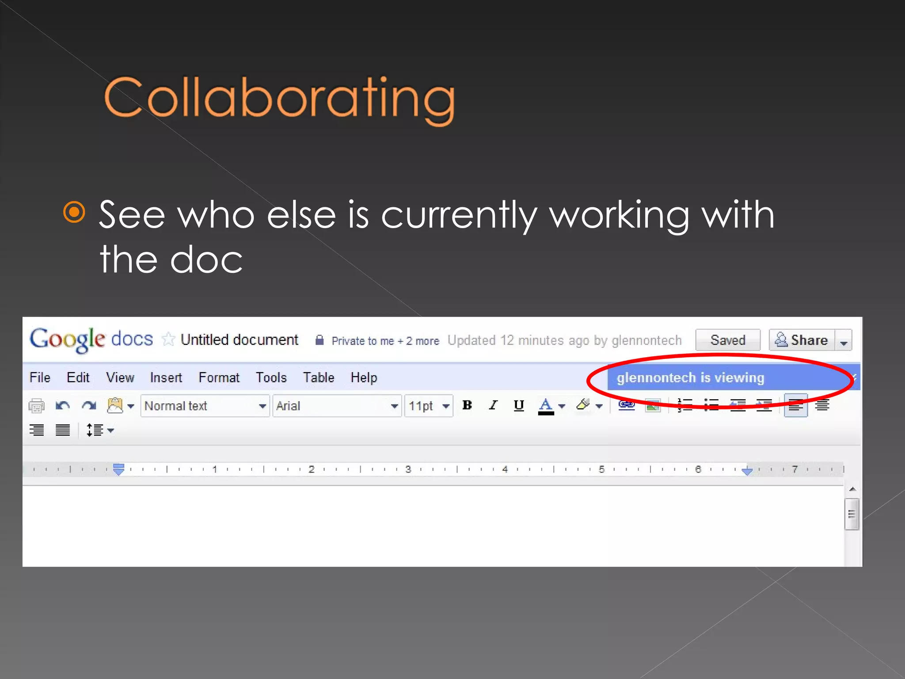The height and width of the screenshot is (679, 905).
Task: Click the Google docs logo
Action: (x=91, y=339)
